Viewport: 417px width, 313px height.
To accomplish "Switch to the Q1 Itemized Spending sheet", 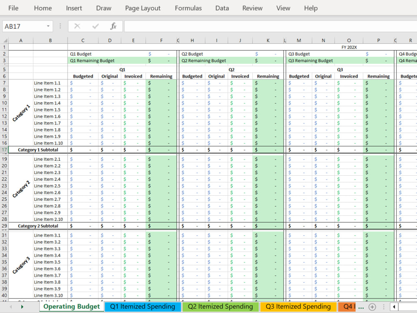I will [143, 306].
